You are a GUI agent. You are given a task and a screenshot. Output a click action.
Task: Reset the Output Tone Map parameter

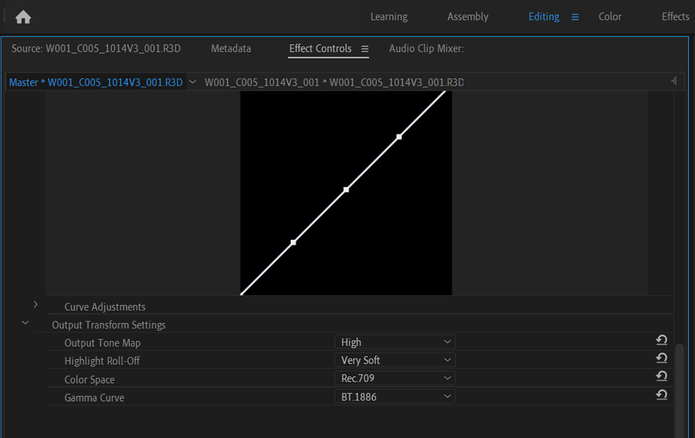click(662, 340)
